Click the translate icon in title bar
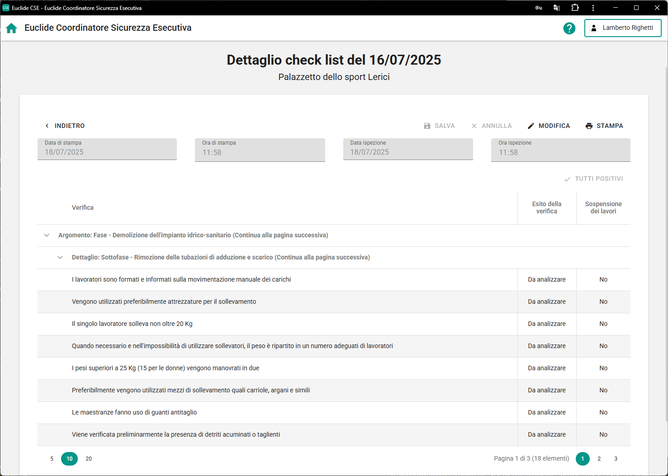Viewport: 668px width, 476px height. coord(557,8)
